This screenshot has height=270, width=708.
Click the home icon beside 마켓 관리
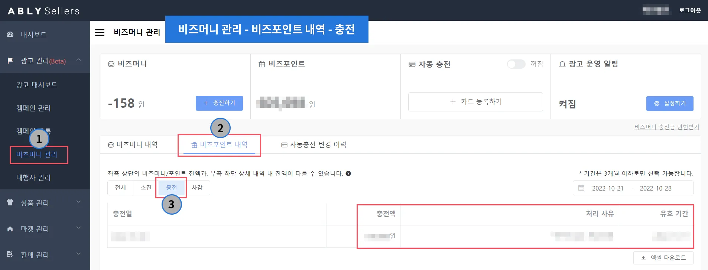(x=10, y=229)
